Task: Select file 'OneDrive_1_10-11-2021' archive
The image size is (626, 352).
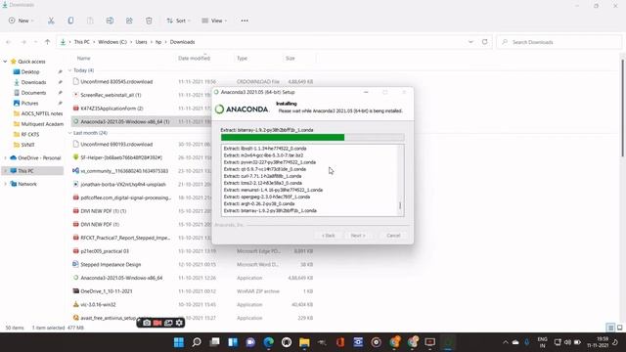Action: coord(107,291)
